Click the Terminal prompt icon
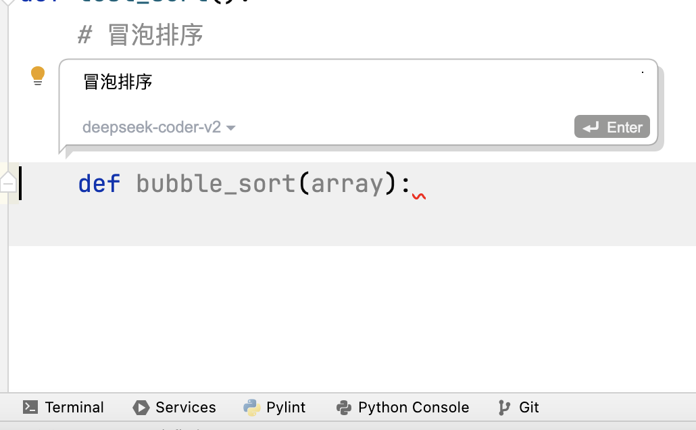The width and height of the screenshot is (696, 430). click(x=30, y=407)
